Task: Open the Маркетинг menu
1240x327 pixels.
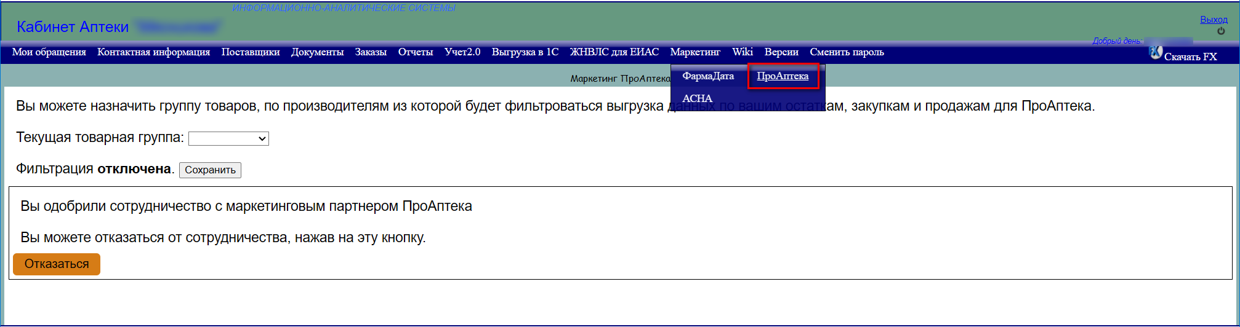Action: 694,52
